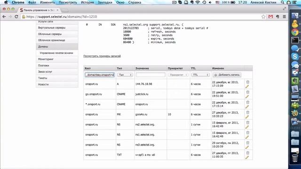Go to Мониторинг section

coord(57,59)
